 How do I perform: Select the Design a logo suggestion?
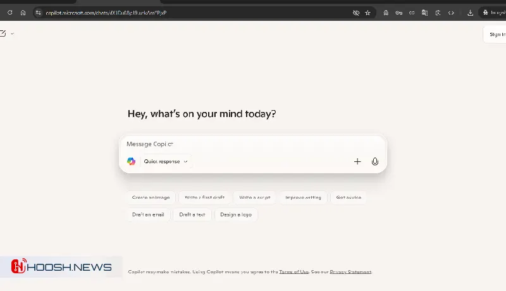(x=236, y=214)
